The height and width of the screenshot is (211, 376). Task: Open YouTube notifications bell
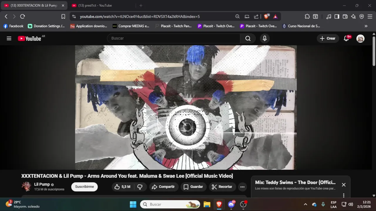pos(346,38)
